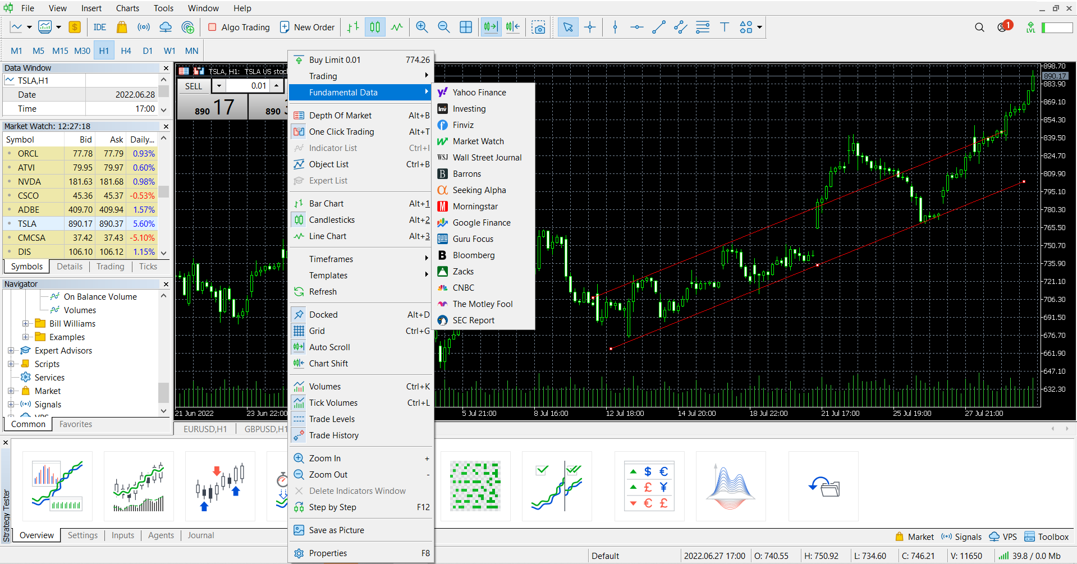
Task: Open Yahoo Finance in the submenu
Action: point(483,92)
